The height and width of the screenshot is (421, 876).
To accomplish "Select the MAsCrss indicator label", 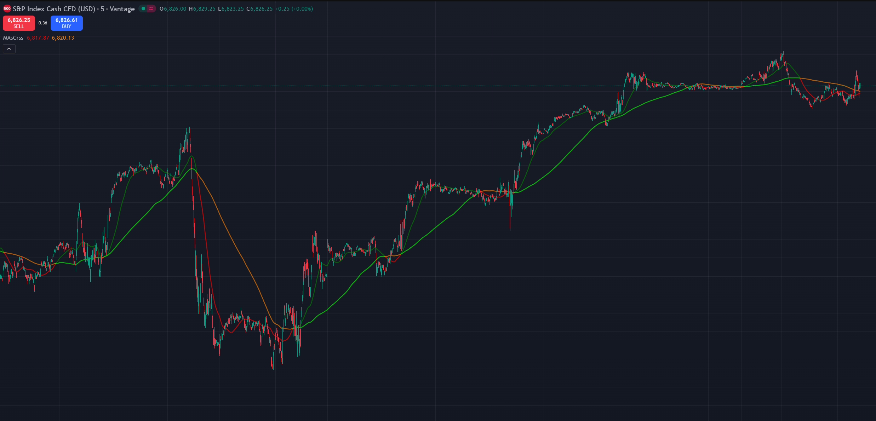I will (13, 38).
